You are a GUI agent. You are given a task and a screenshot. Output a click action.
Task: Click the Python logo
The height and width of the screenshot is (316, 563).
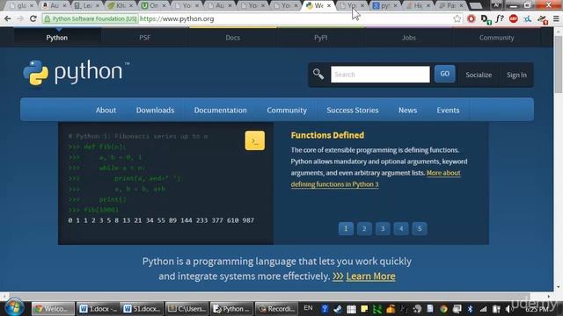click(77, 73)
